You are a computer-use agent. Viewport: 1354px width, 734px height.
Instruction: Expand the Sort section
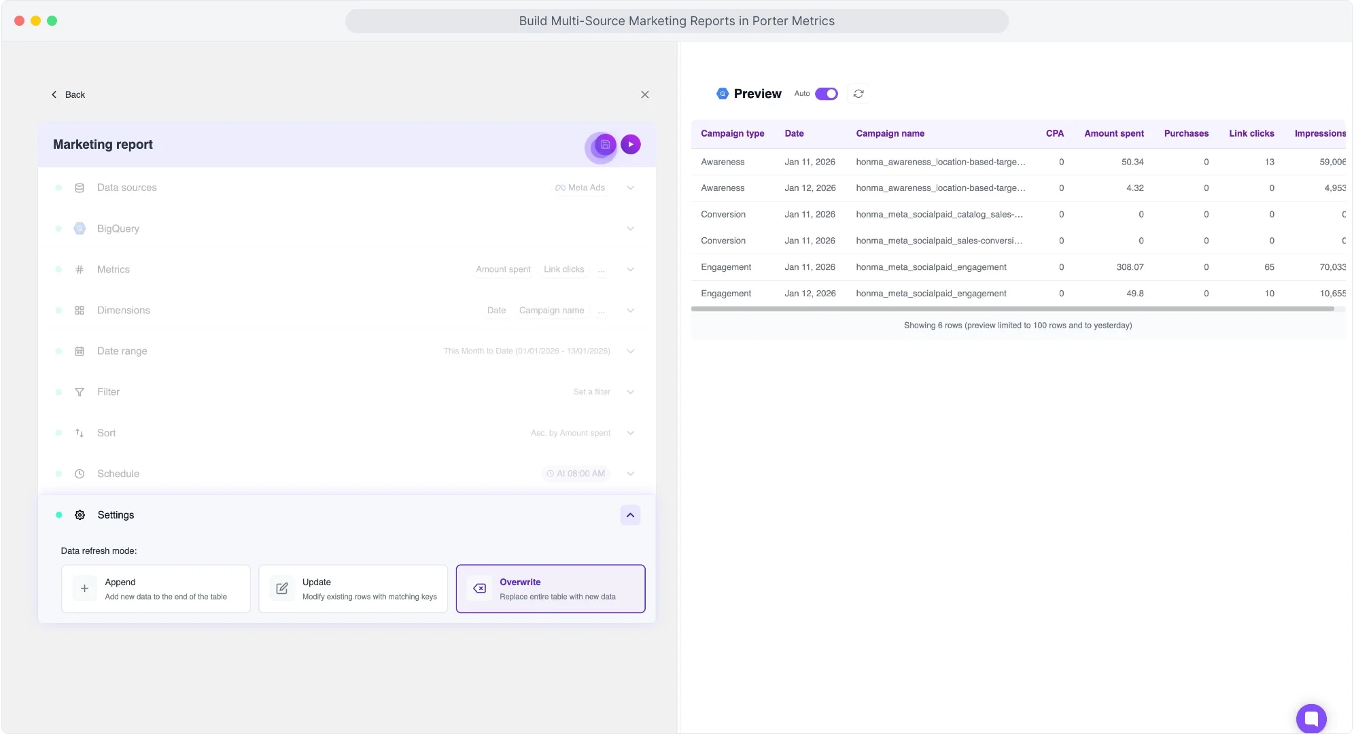tap(630, 432)
